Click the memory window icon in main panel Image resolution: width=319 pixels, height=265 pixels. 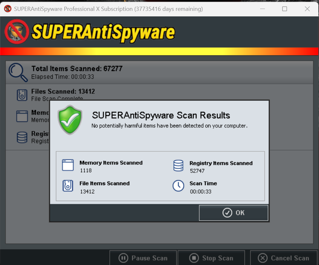[22, 116]
